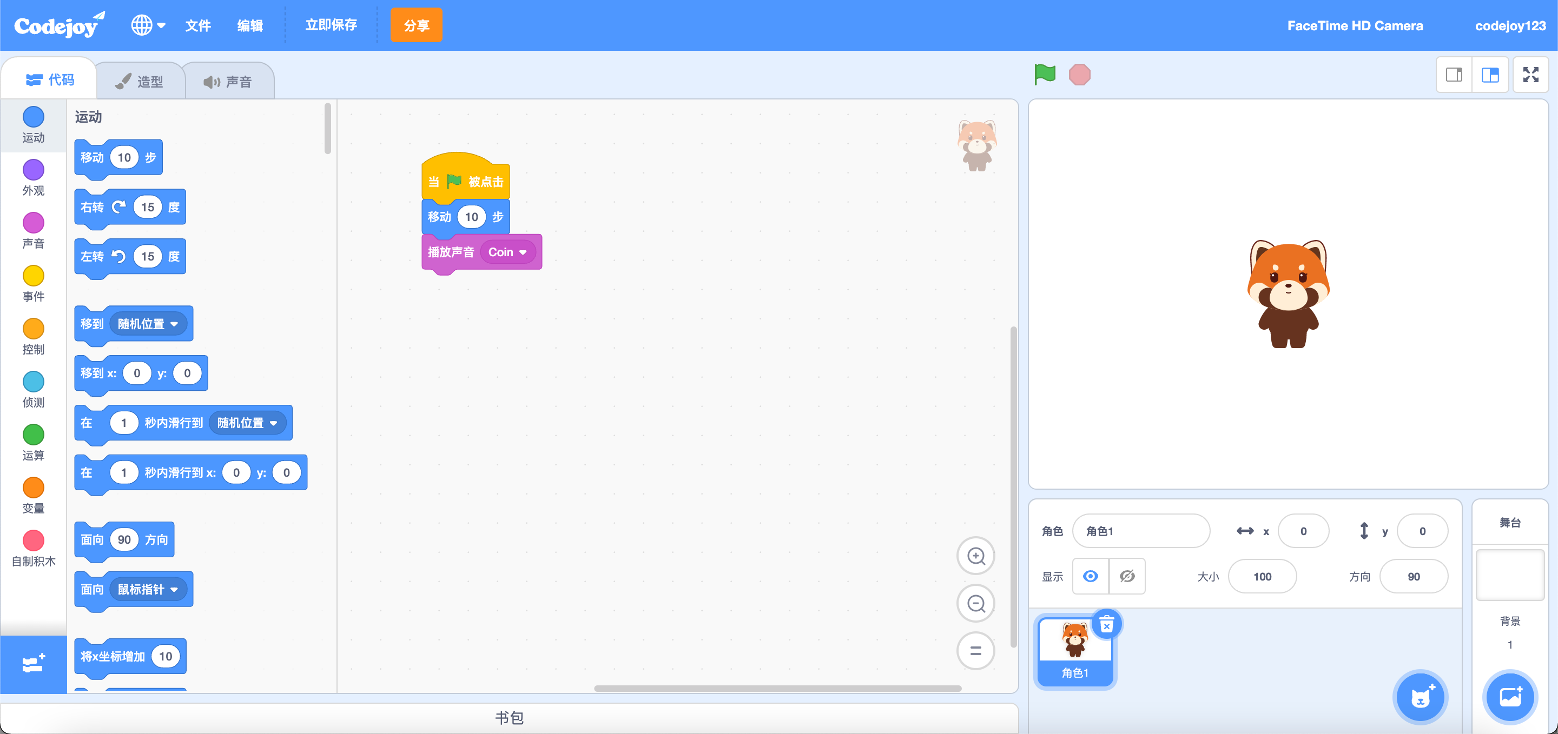Image resolution: width=1558 pixels, height=734 pixels.
Task: Delete 角色1 sprite with trash icon
Action: coord(1106,625)
